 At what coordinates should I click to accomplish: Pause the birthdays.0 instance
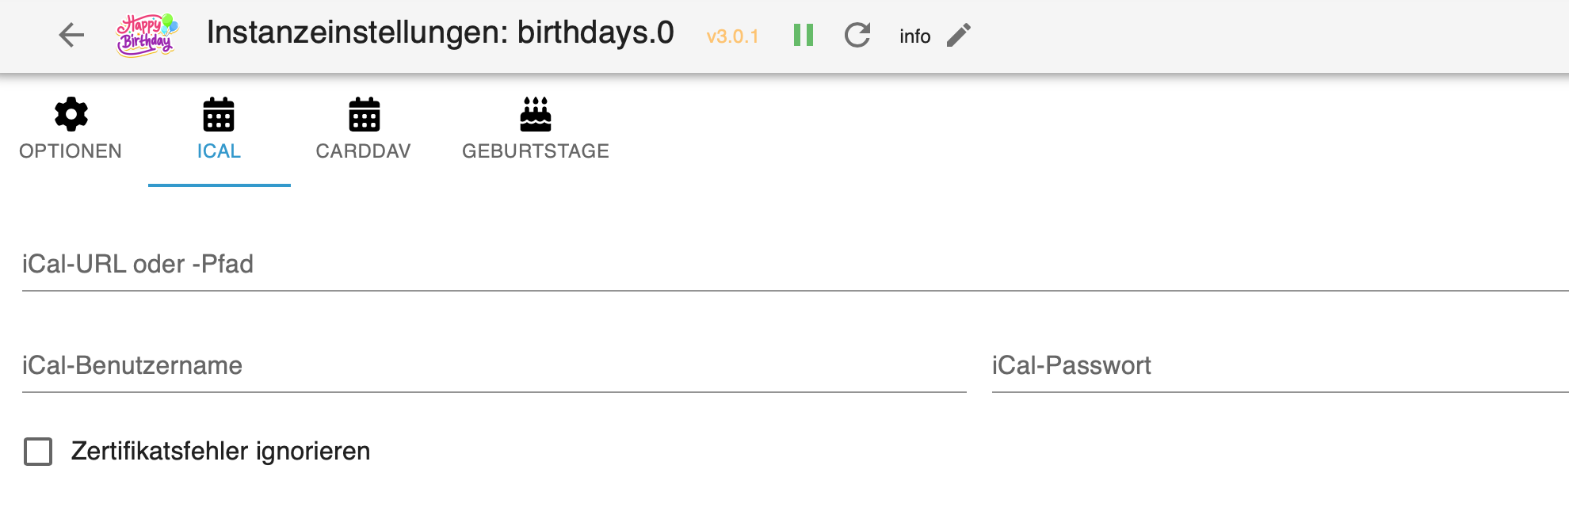(x=804, y=35)
